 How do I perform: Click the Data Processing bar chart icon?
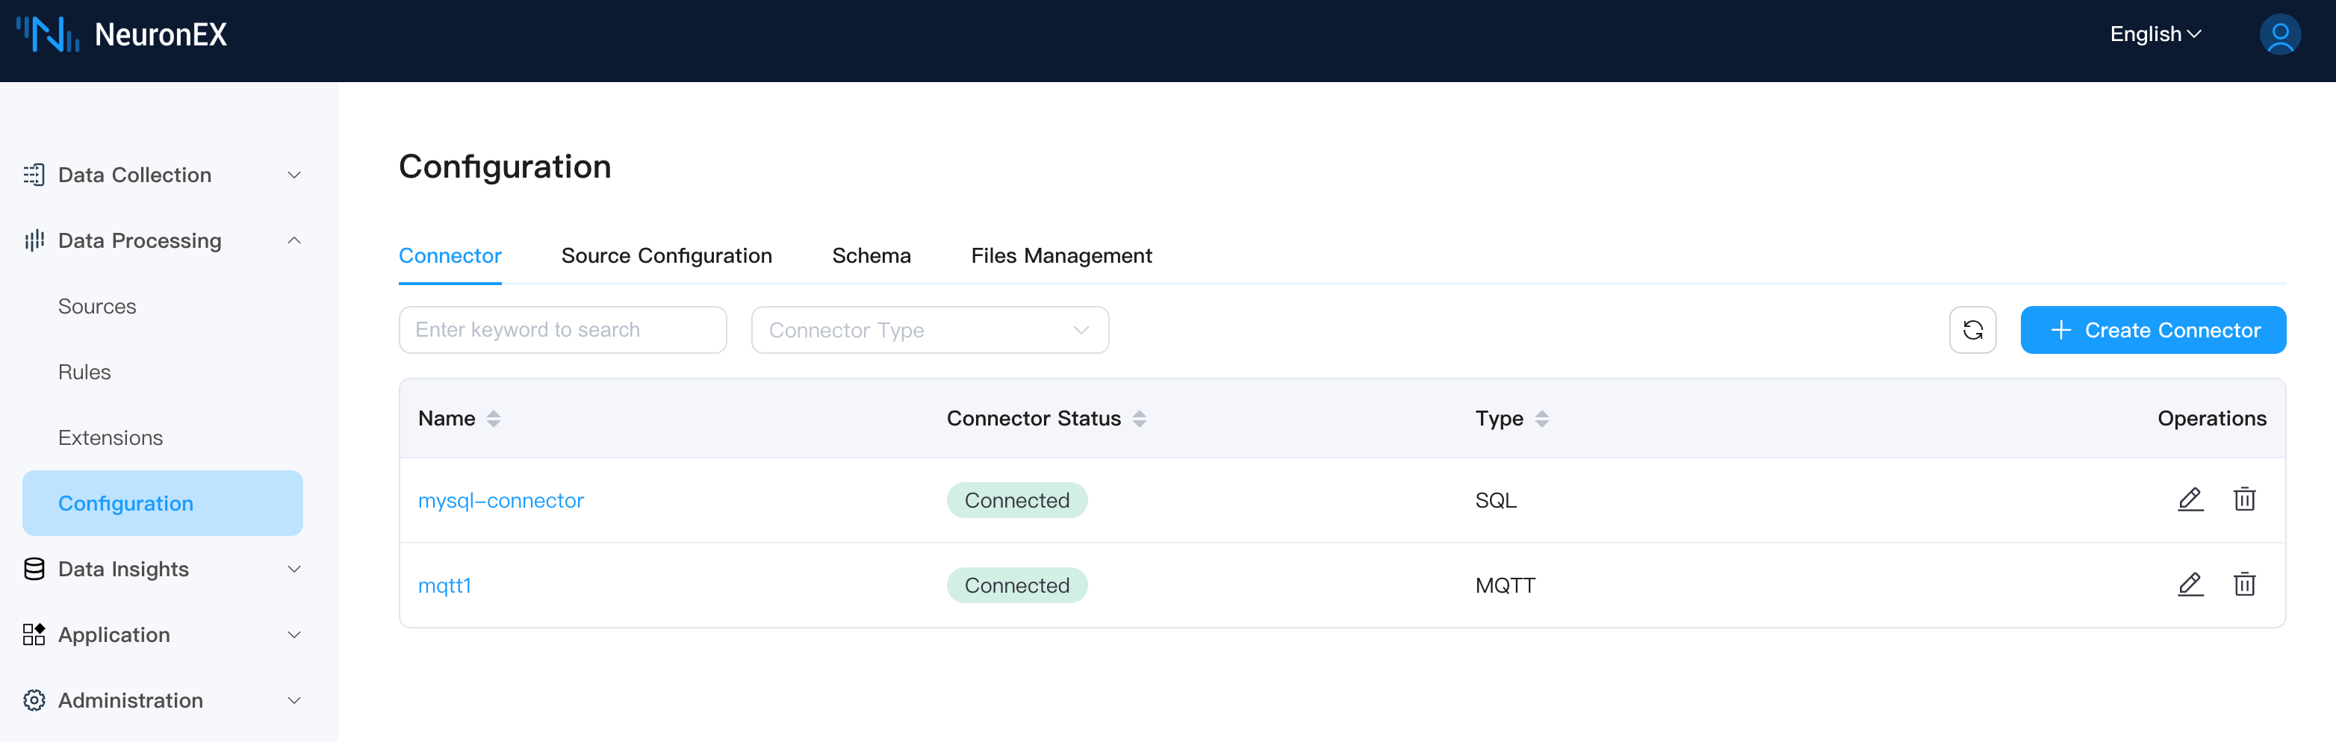click(34, 240)
